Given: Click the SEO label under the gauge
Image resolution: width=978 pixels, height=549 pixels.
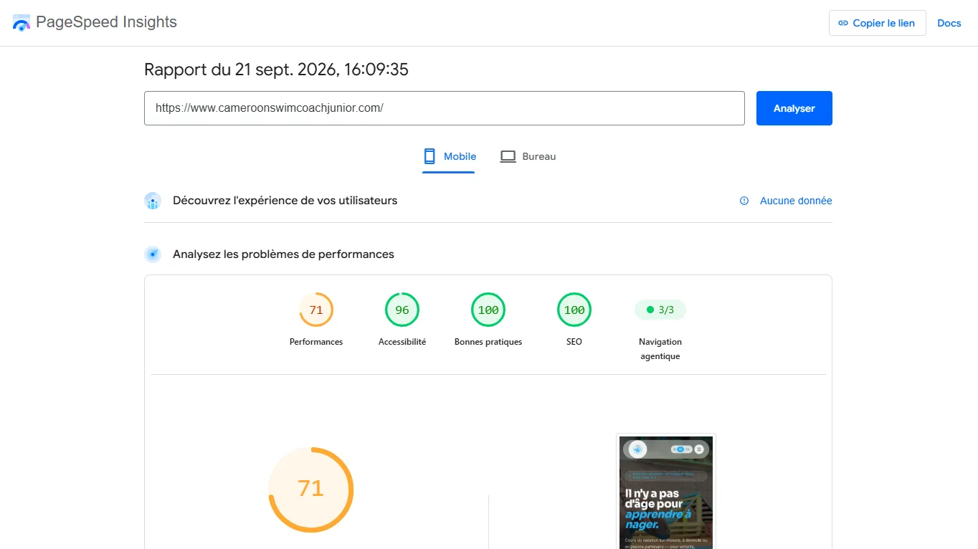Looking at the screenshot, I should pos(574,342).
